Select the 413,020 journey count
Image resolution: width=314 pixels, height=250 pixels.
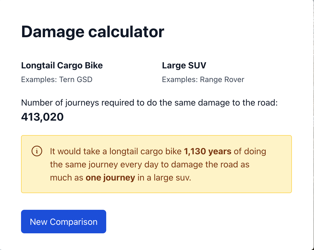coord(42,117)
